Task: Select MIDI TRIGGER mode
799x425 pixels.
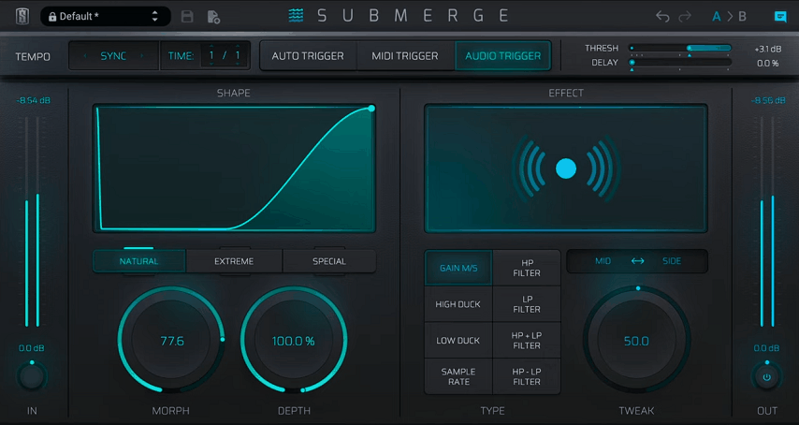Action: pyautogui.click(x=405, y=56)
